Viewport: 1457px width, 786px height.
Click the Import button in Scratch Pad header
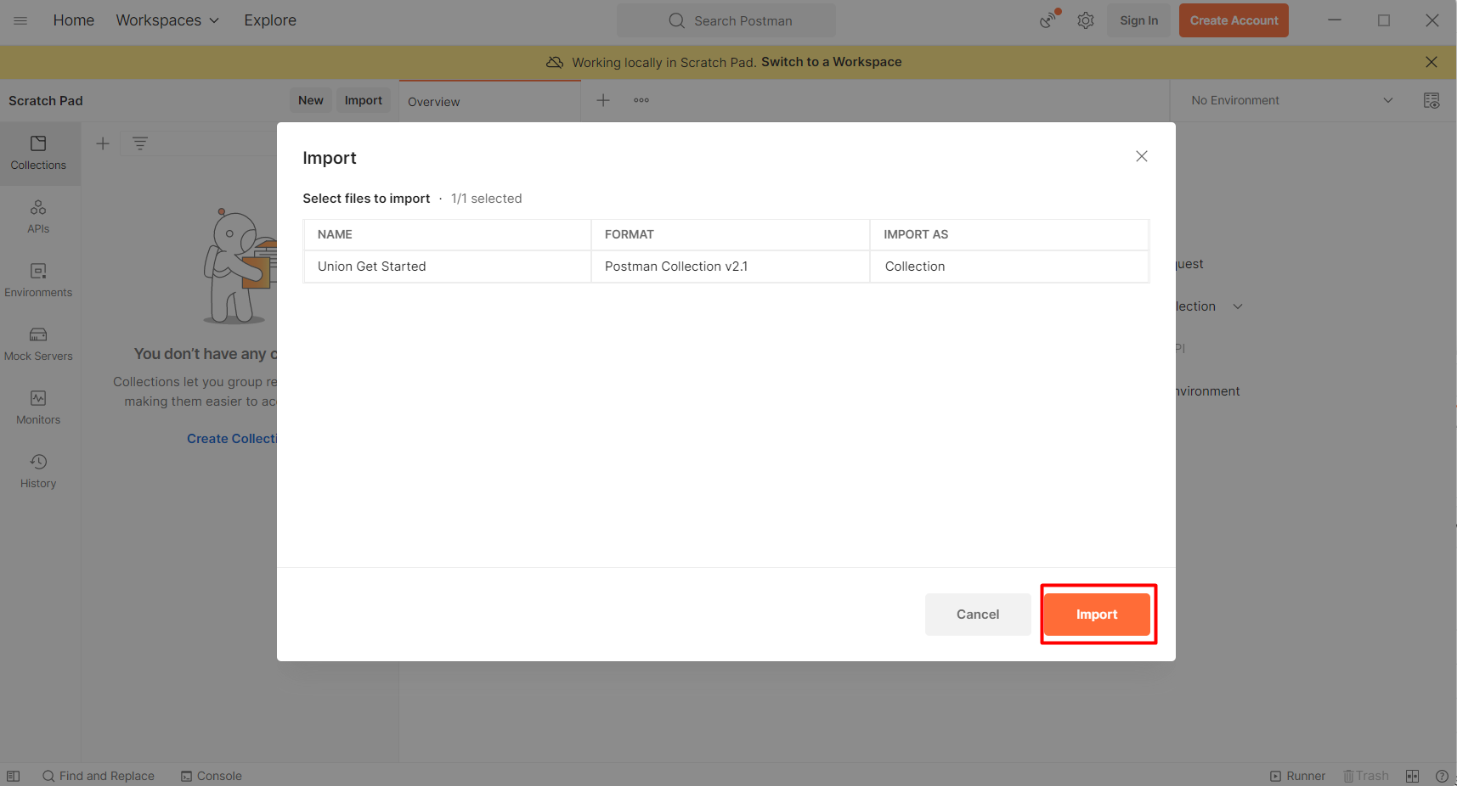[x=364, y=100]
